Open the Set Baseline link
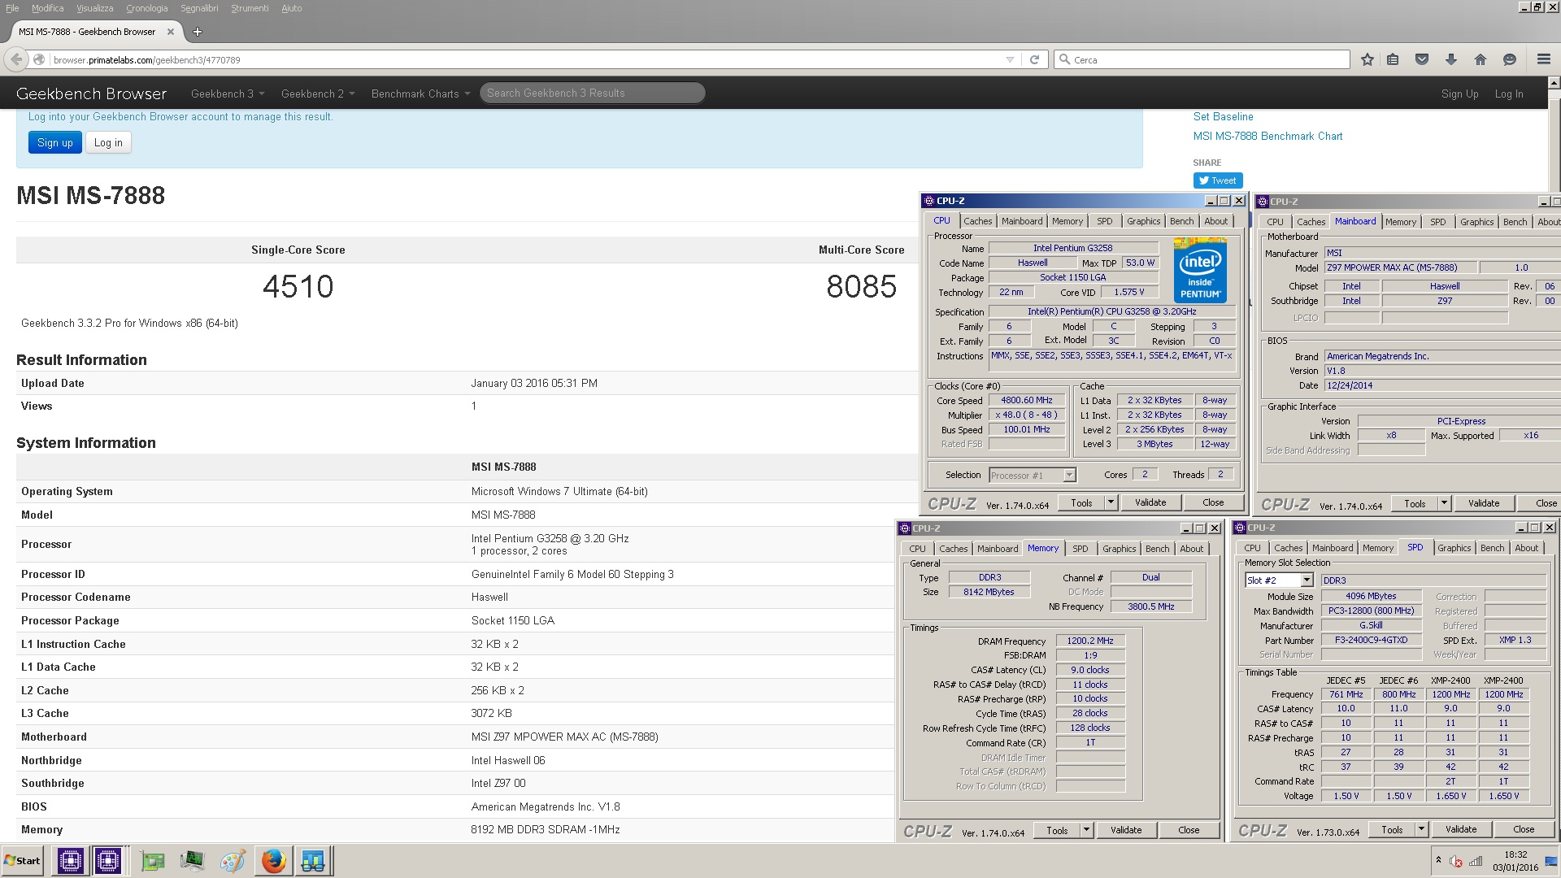Screen dimensions: 1561x878 point(1223,116)
